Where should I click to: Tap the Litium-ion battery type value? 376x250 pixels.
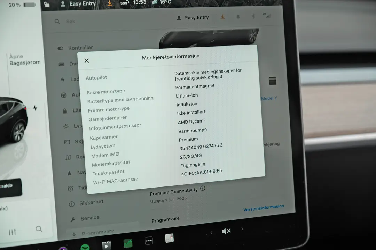click(x=187, y=95)
